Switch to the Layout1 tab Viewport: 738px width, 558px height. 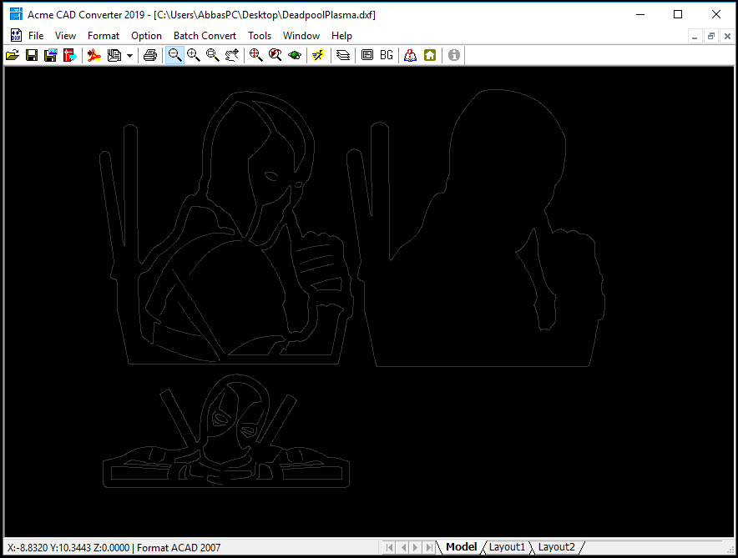tap(507, 547)
